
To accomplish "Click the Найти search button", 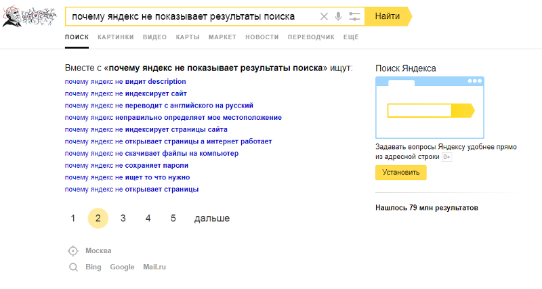I will (388, 16).
